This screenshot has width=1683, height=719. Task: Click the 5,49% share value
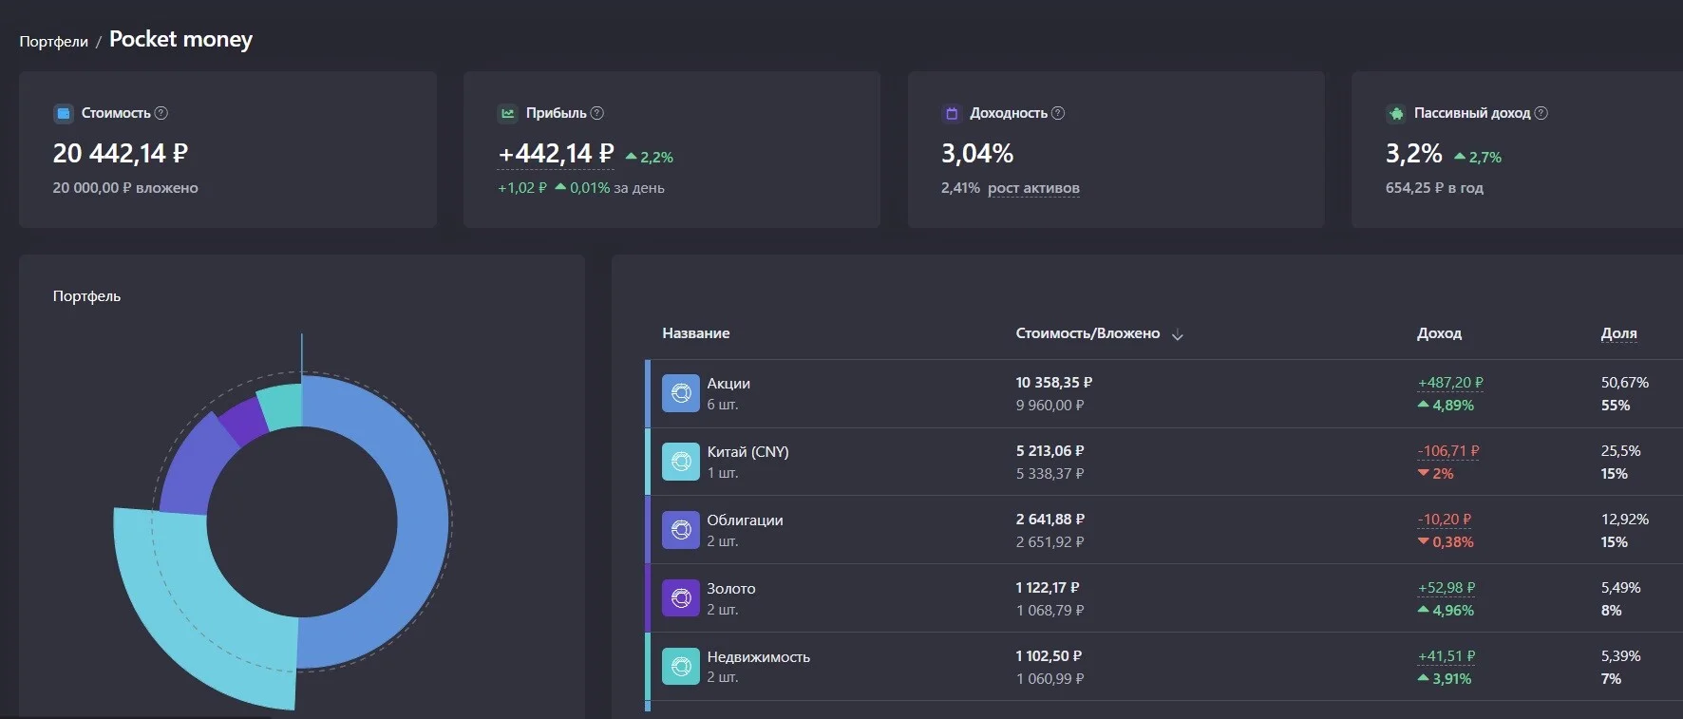pos(1621,588)
